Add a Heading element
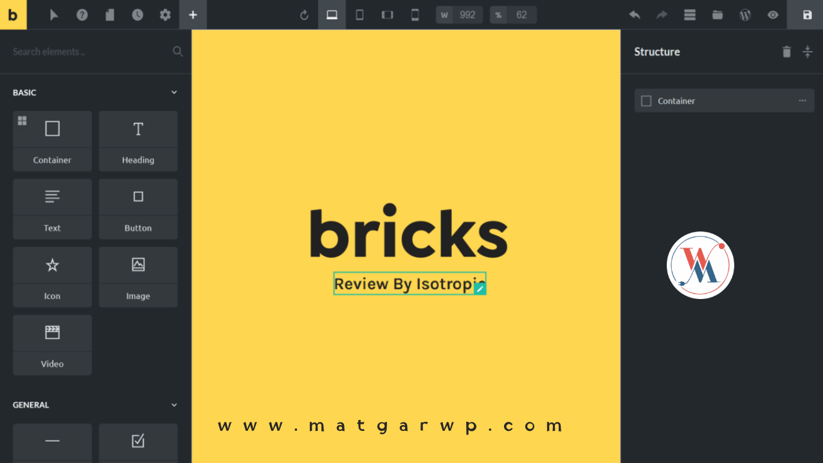 click(x=138, y=141)
